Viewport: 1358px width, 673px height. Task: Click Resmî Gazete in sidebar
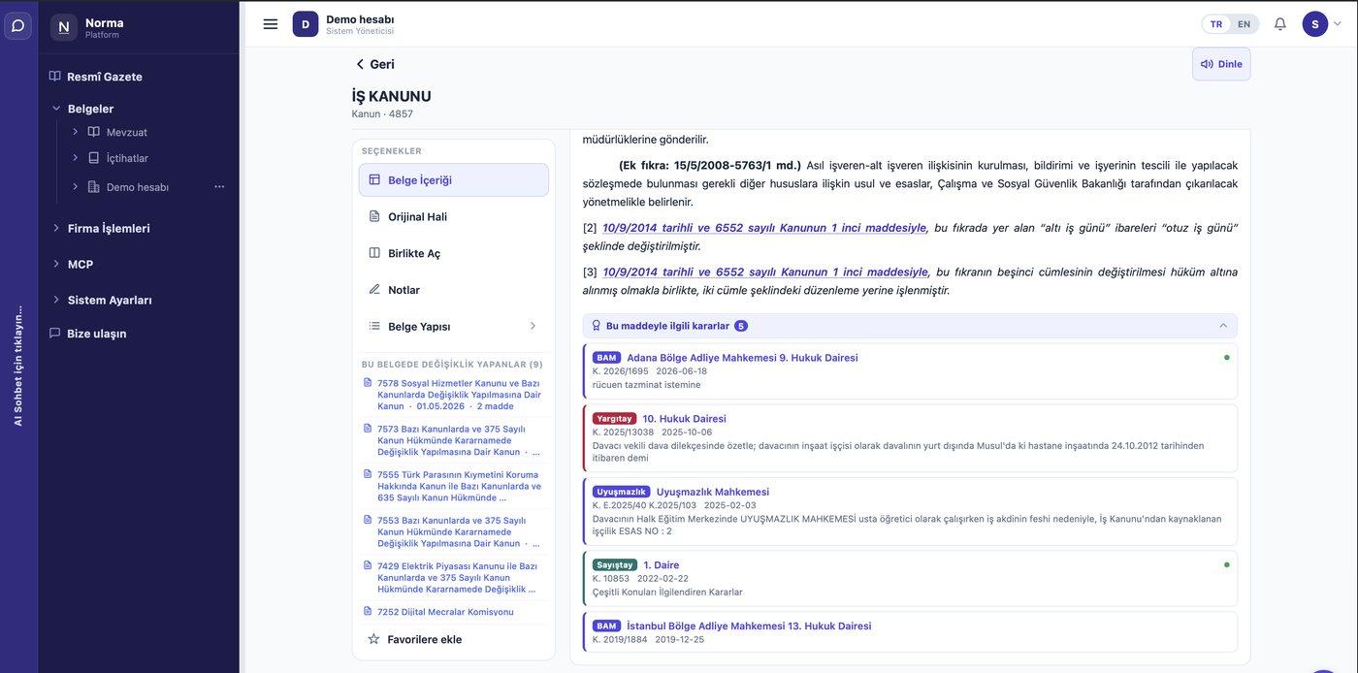coord(105,77)
